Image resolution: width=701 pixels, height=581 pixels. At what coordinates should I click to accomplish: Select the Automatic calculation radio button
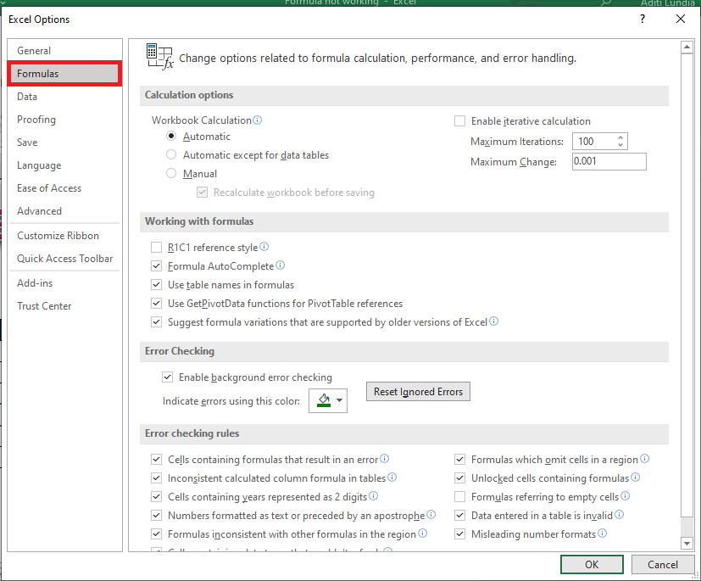click(x=171, y=136)
